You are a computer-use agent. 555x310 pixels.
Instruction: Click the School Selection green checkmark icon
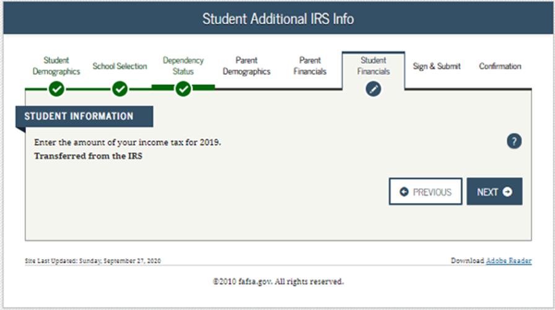tap(120, 88)
